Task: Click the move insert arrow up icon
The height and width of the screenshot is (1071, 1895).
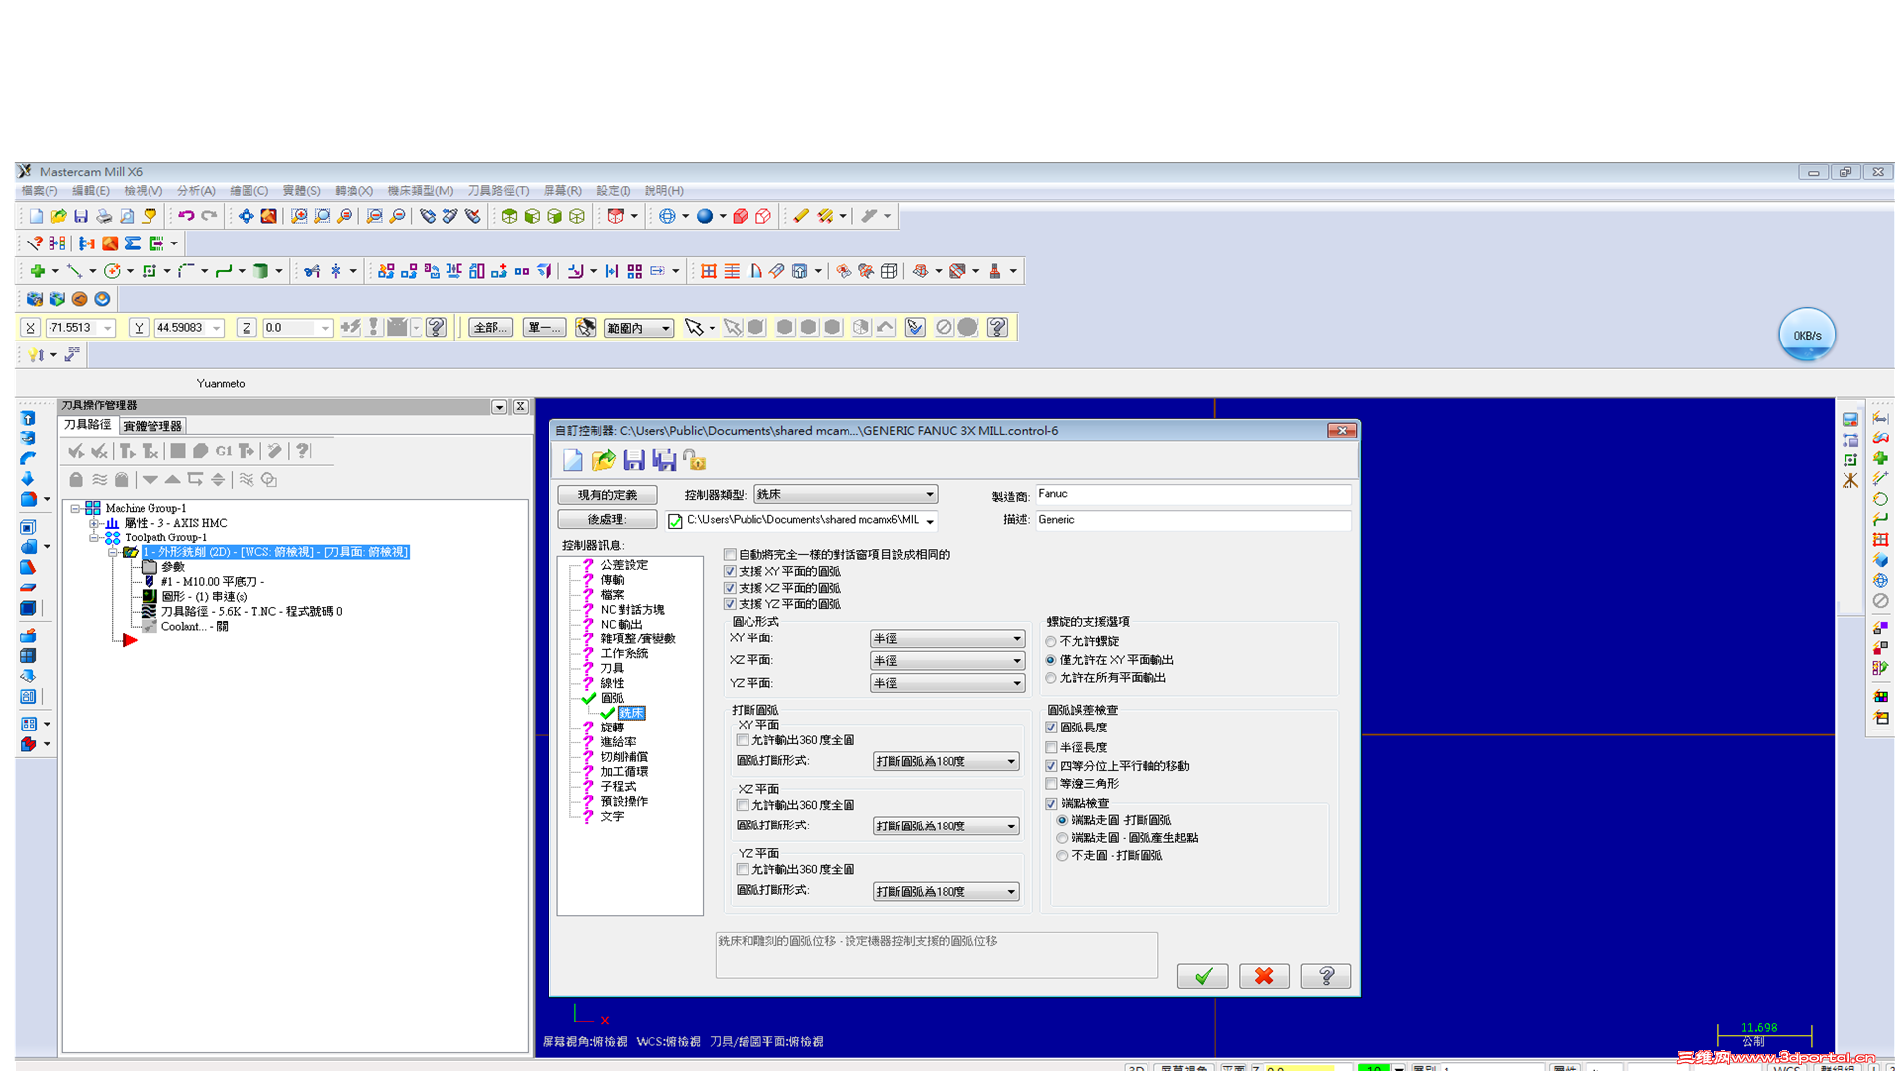Action: (172, 480)
